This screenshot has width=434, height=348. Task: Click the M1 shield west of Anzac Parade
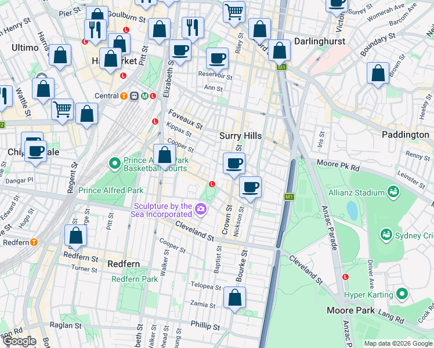(289, 197)
